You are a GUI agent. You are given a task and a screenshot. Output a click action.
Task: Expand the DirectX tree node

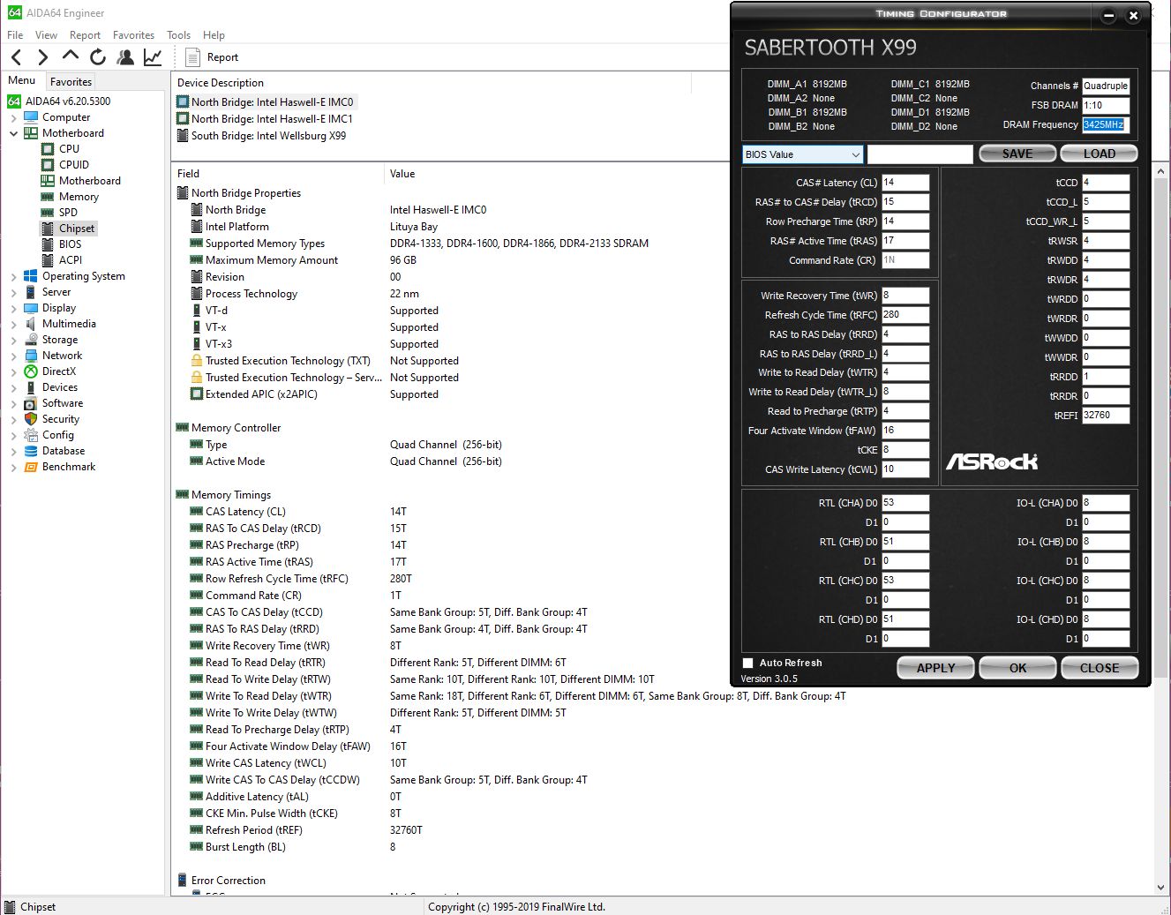[14, 371]
